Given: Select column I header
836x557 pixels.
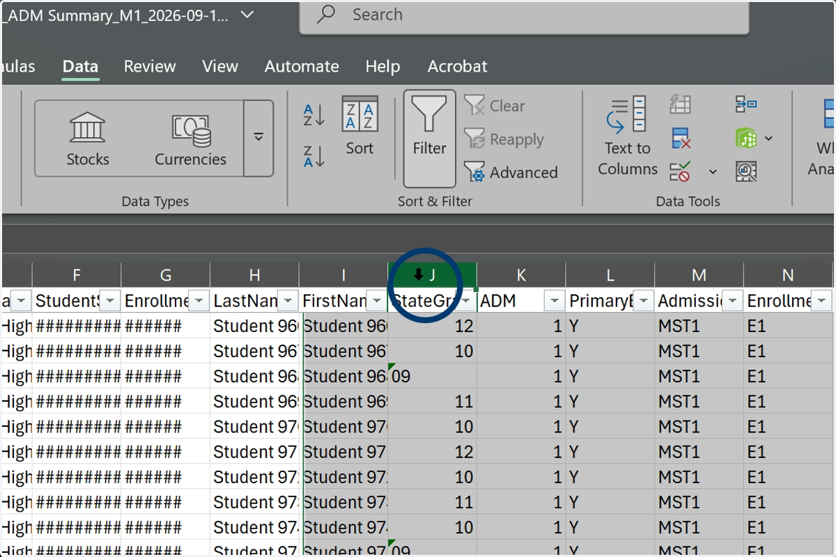Looking at the screenshot, I should (343, 275).
